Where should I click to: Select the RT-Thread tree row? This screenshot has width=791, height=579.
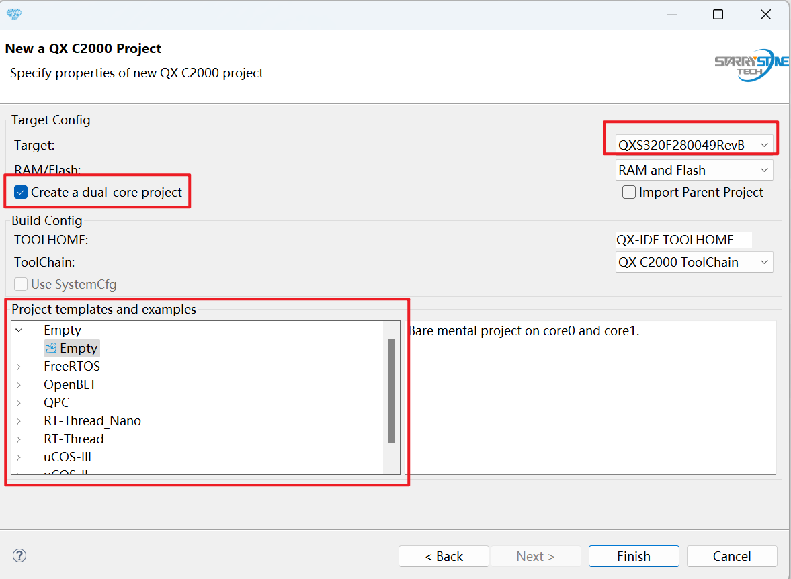click(74, 439)
